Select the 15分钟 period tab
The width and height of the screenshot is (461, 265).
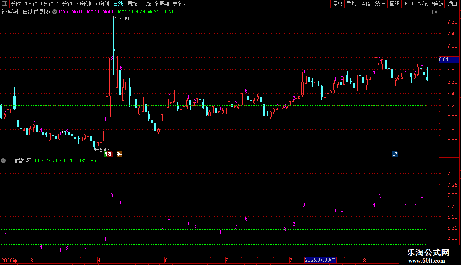point(64,4)
